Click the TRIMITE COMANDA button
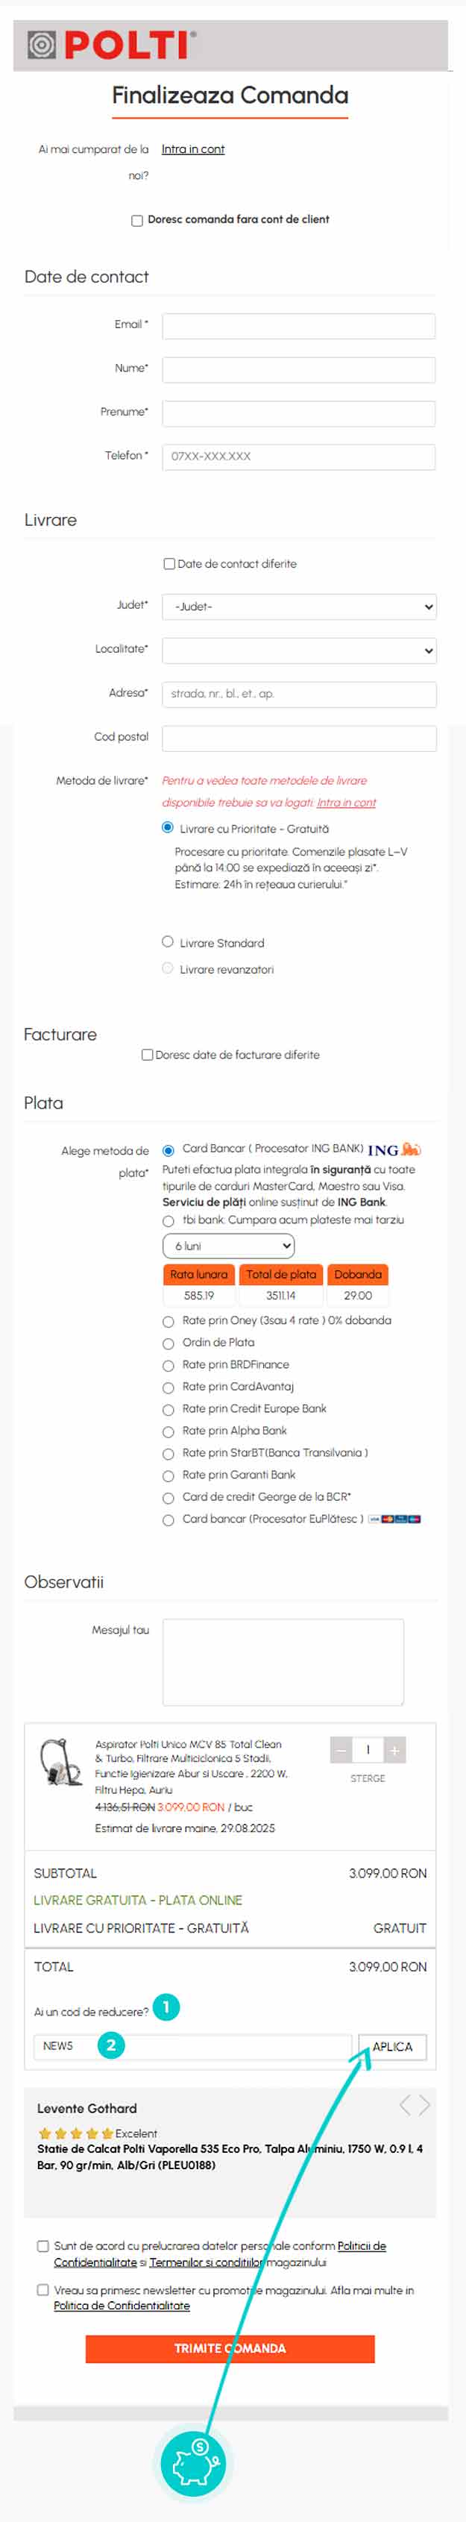This screenshot has width=466, height=2522. (230, 2347)
